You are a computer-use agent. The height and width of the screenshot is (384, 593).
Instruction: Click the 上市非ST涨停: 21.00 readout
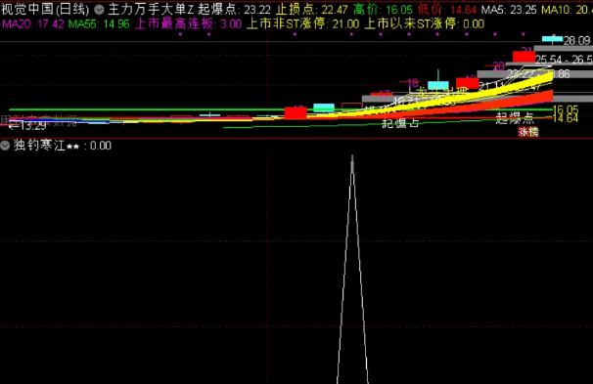click(x=303, y=24)
